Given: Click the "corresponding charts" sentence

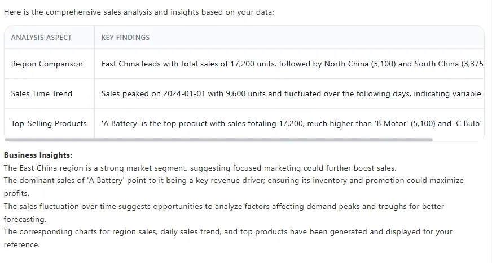Looking at the screenshot, I should click(x=228, y=232).
